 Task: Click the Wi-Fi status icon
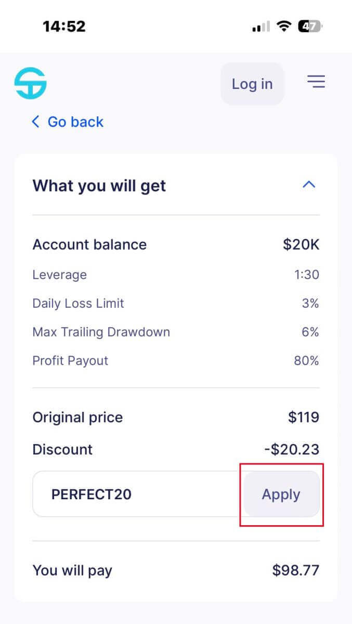click(283, 25)
